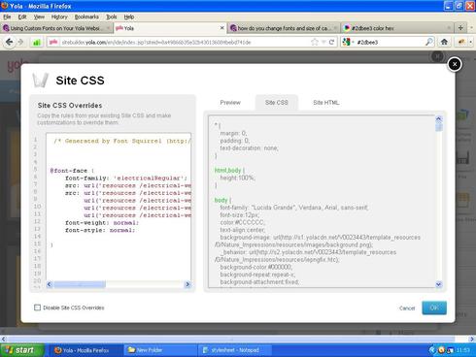Open the Yola - Mozilla Firefox taskbar item
Image resolution: width=476 pixels, height=357 pixels.
(x=85, y=350)
